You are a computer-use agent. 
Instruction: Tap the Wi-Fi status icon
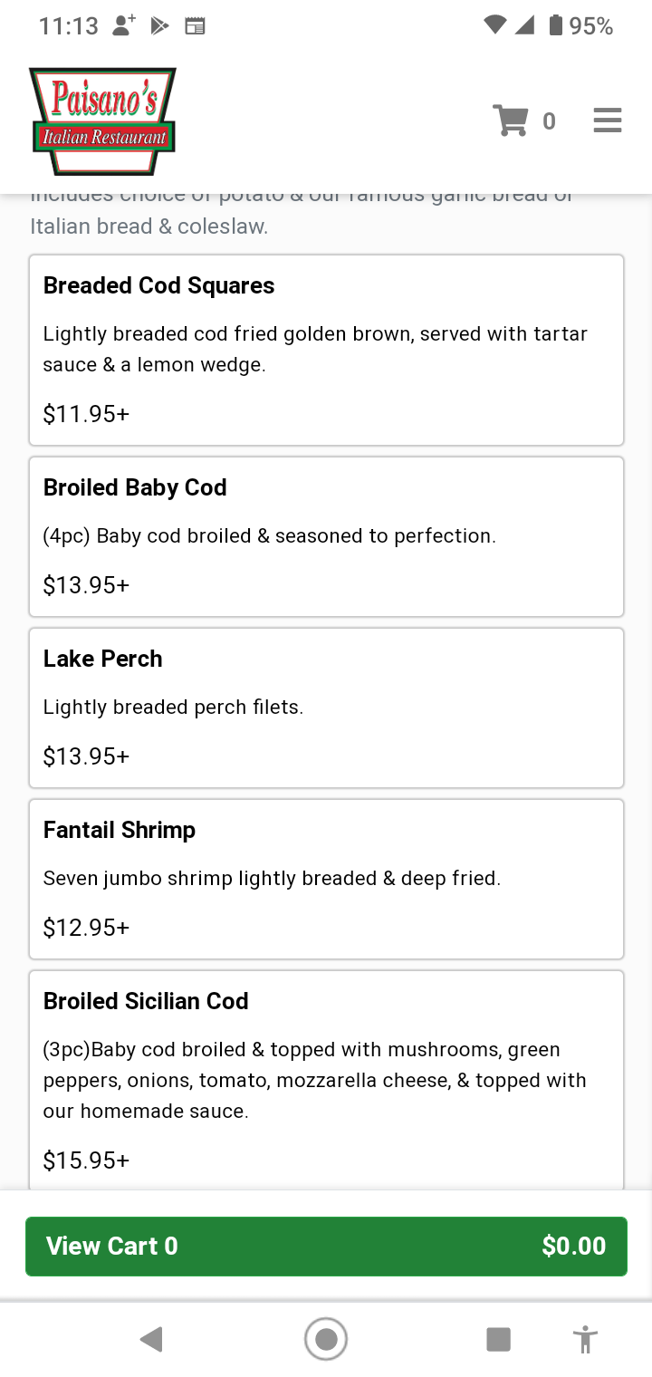(x=494, y=25)
